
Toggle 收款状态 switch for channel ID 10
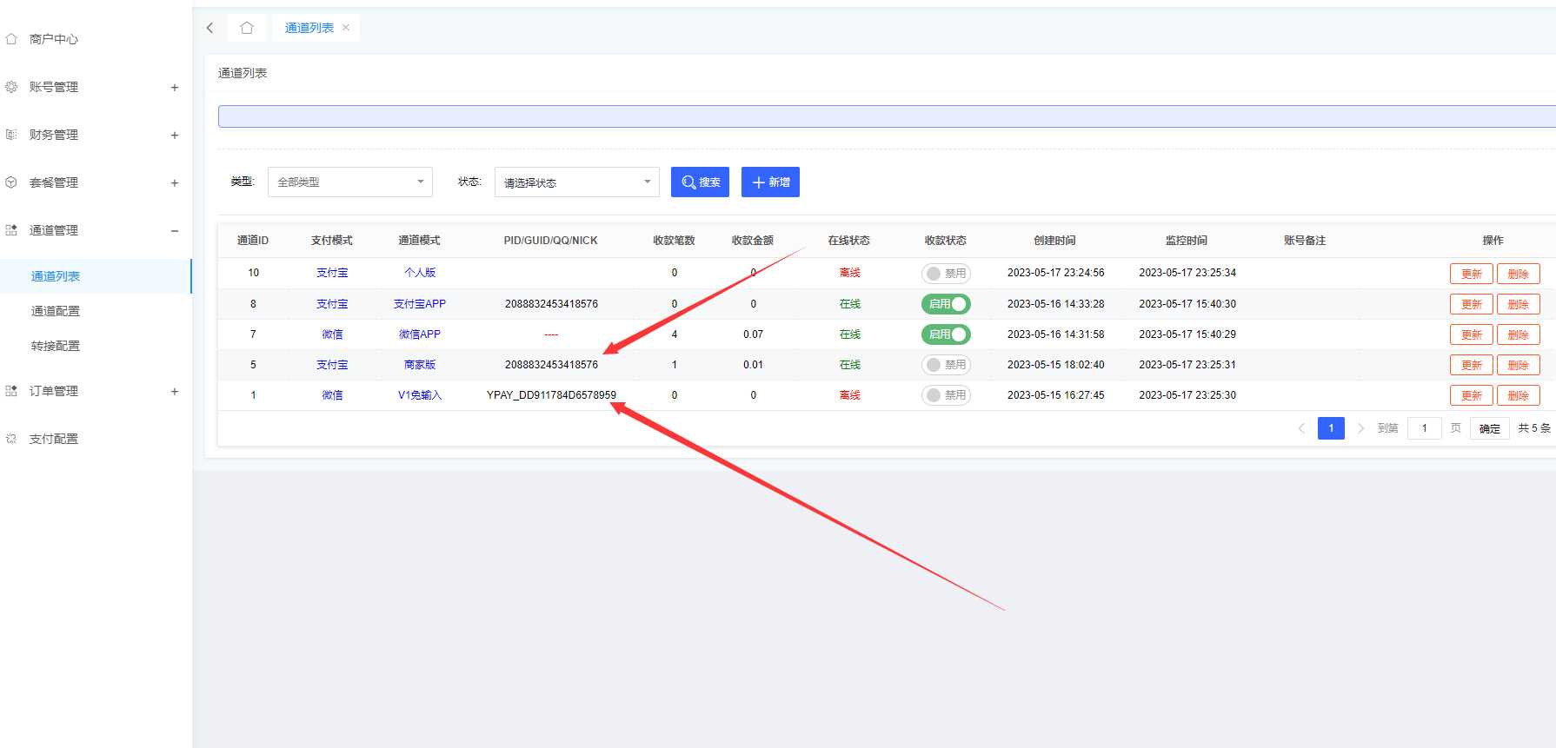(x=945, y=274)
